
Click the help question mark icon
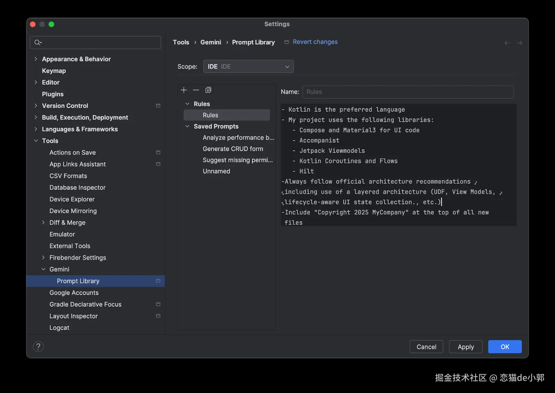point(38,347)
